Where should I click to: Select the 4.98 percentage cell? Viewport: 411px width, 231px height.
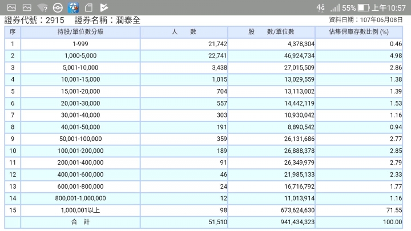point(359,56)
